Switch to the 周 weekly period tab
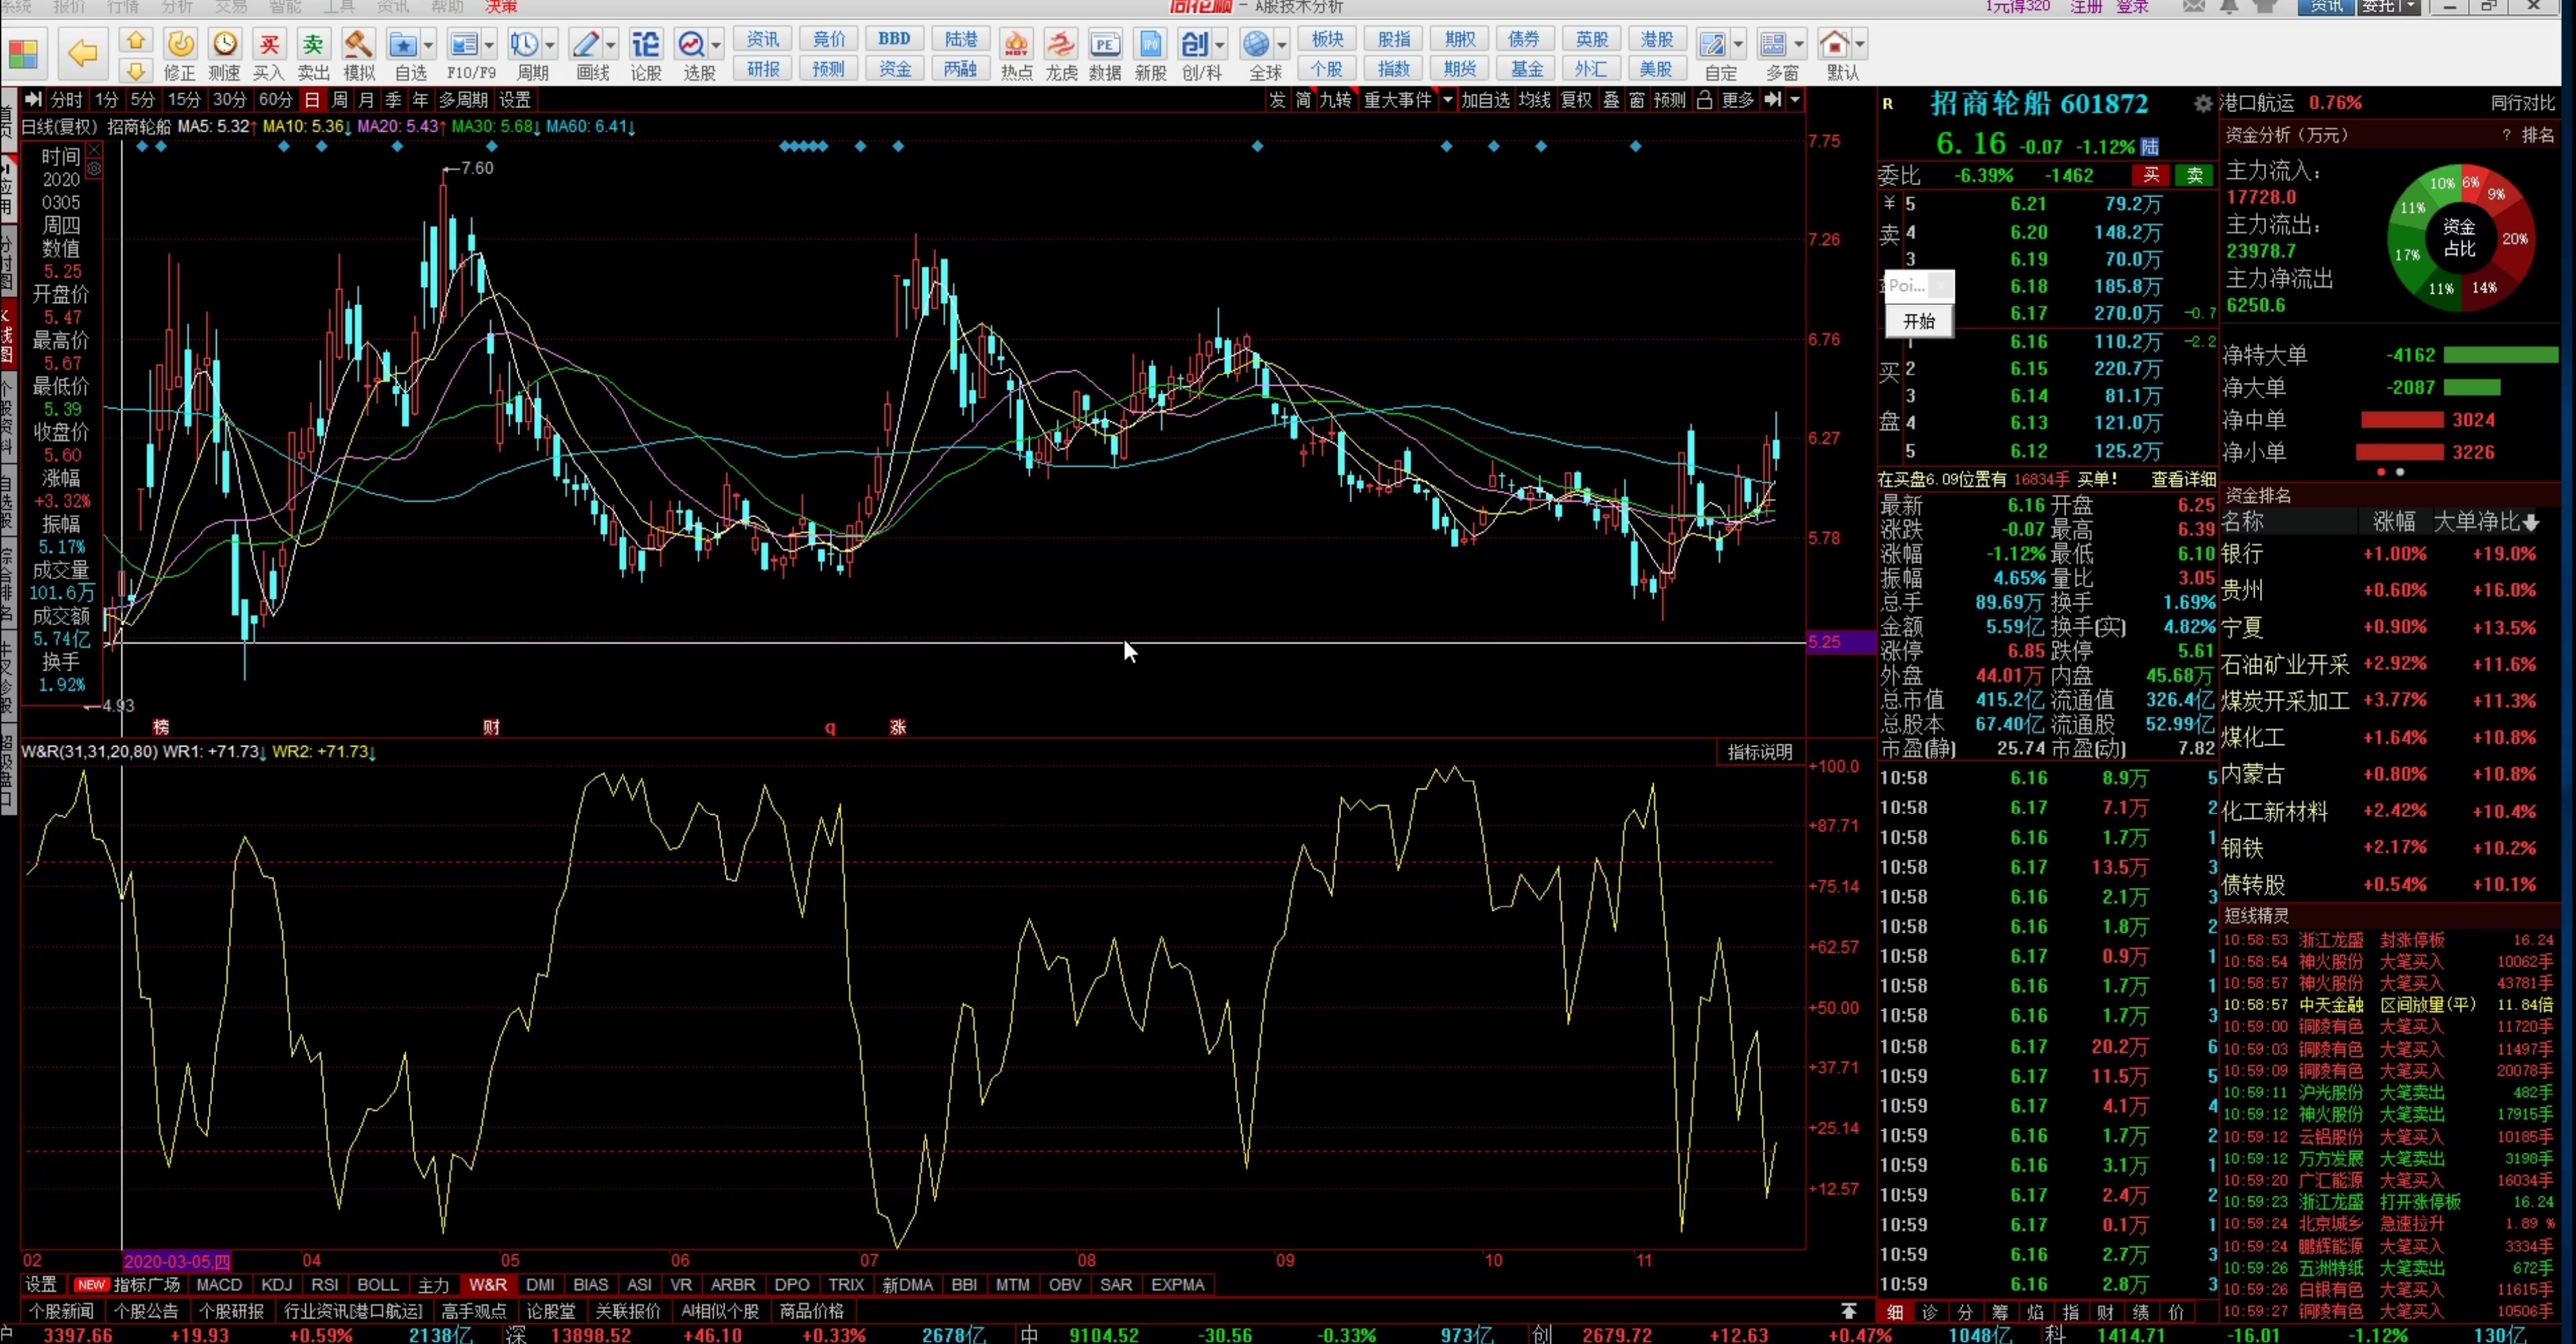 pyautogui.click(x=340, y=100)
